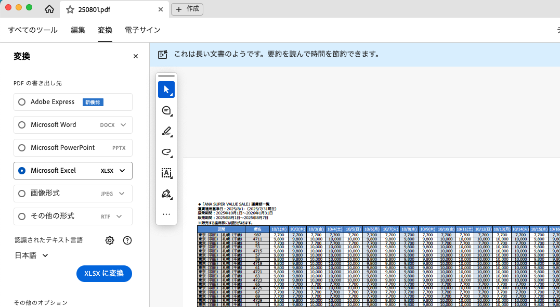The image size is (560, 307).
Task: Create a new tab with 作成 button
Action: click(x=187, y=9)
